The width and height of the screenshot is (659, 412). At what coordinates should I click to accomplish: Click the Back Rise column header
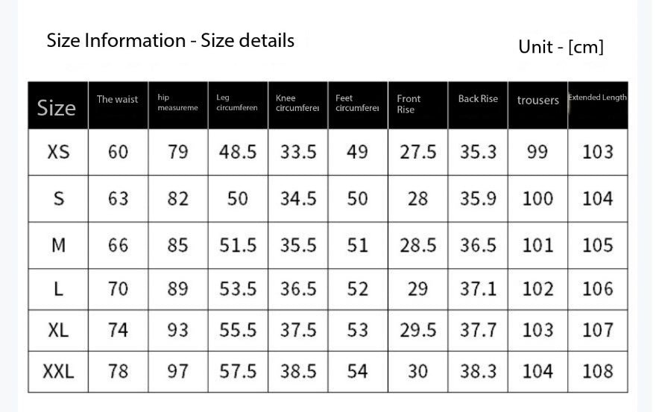(x=478, y=99)
